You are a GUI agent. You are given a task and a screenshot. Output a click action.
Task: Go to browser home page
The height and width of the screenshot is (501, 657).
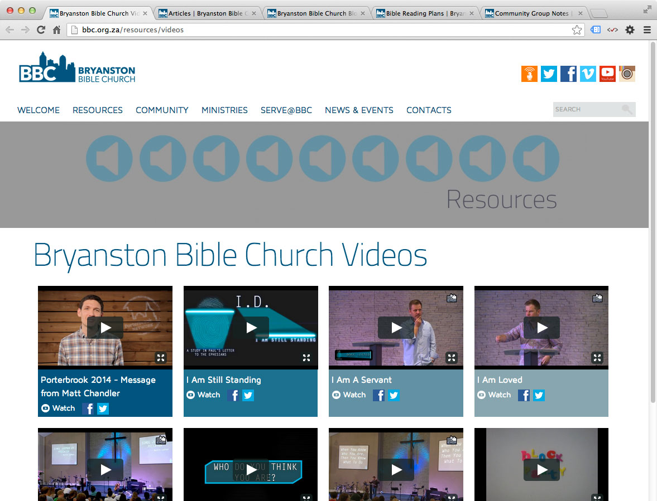(x=56, y=30)
